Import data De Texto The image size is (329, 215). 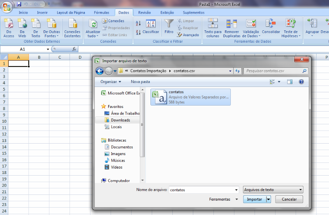tap(36, 28)
